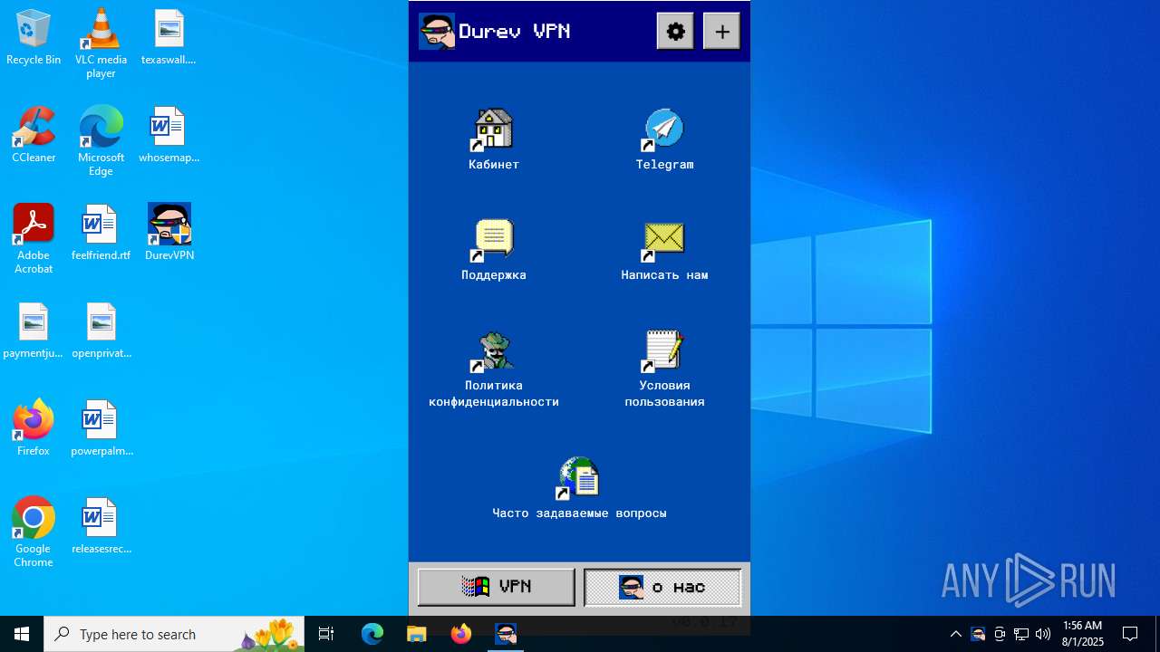Switch to the VPN tab

[496, 587]
